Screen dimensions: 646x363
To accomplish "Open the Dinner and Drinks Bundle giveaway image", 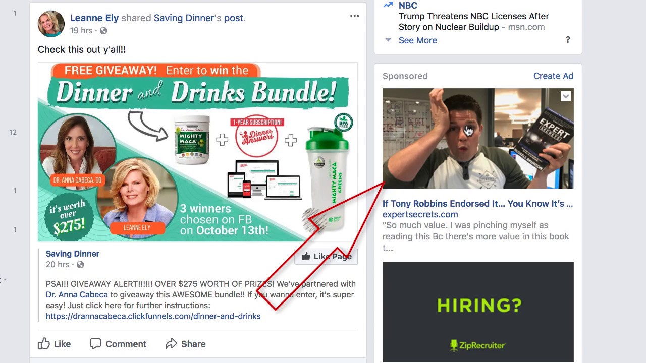I will (x=198, y=152).
